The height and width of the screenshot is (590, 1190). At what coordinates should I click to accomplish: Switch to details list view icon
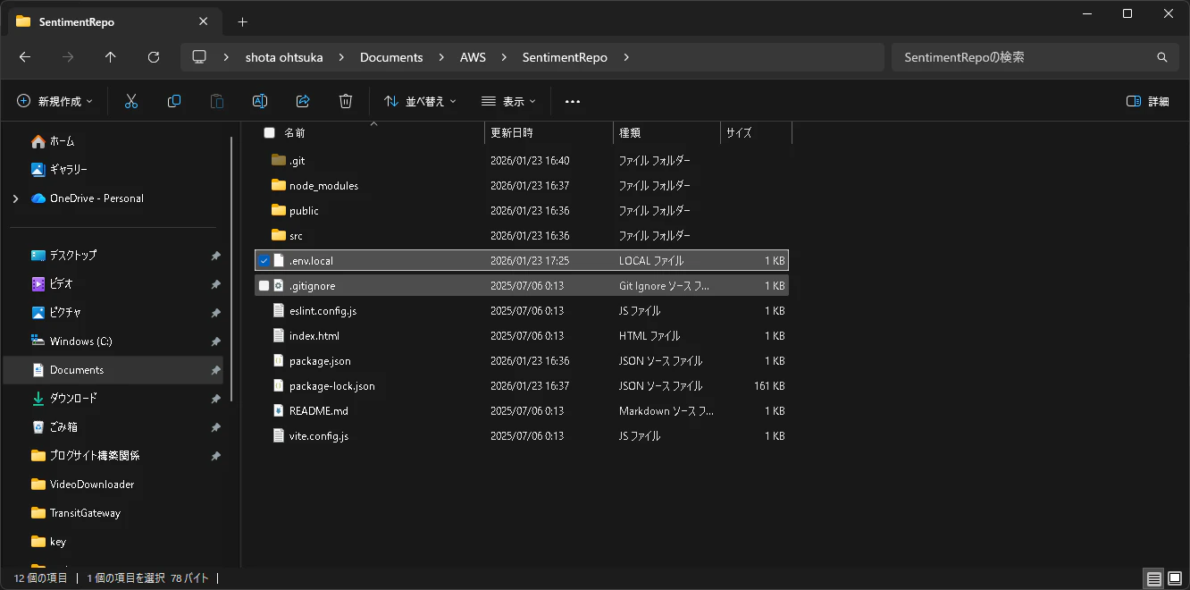(x=1154, y=578)
